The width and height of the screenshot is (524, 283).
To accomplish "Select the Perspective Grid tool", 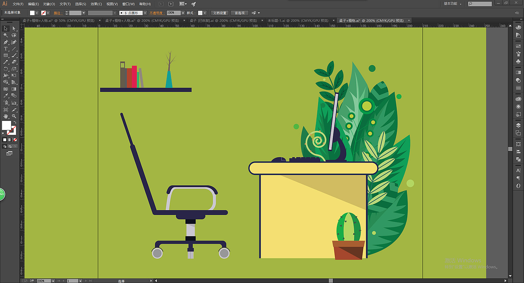I will pos(14,82).
